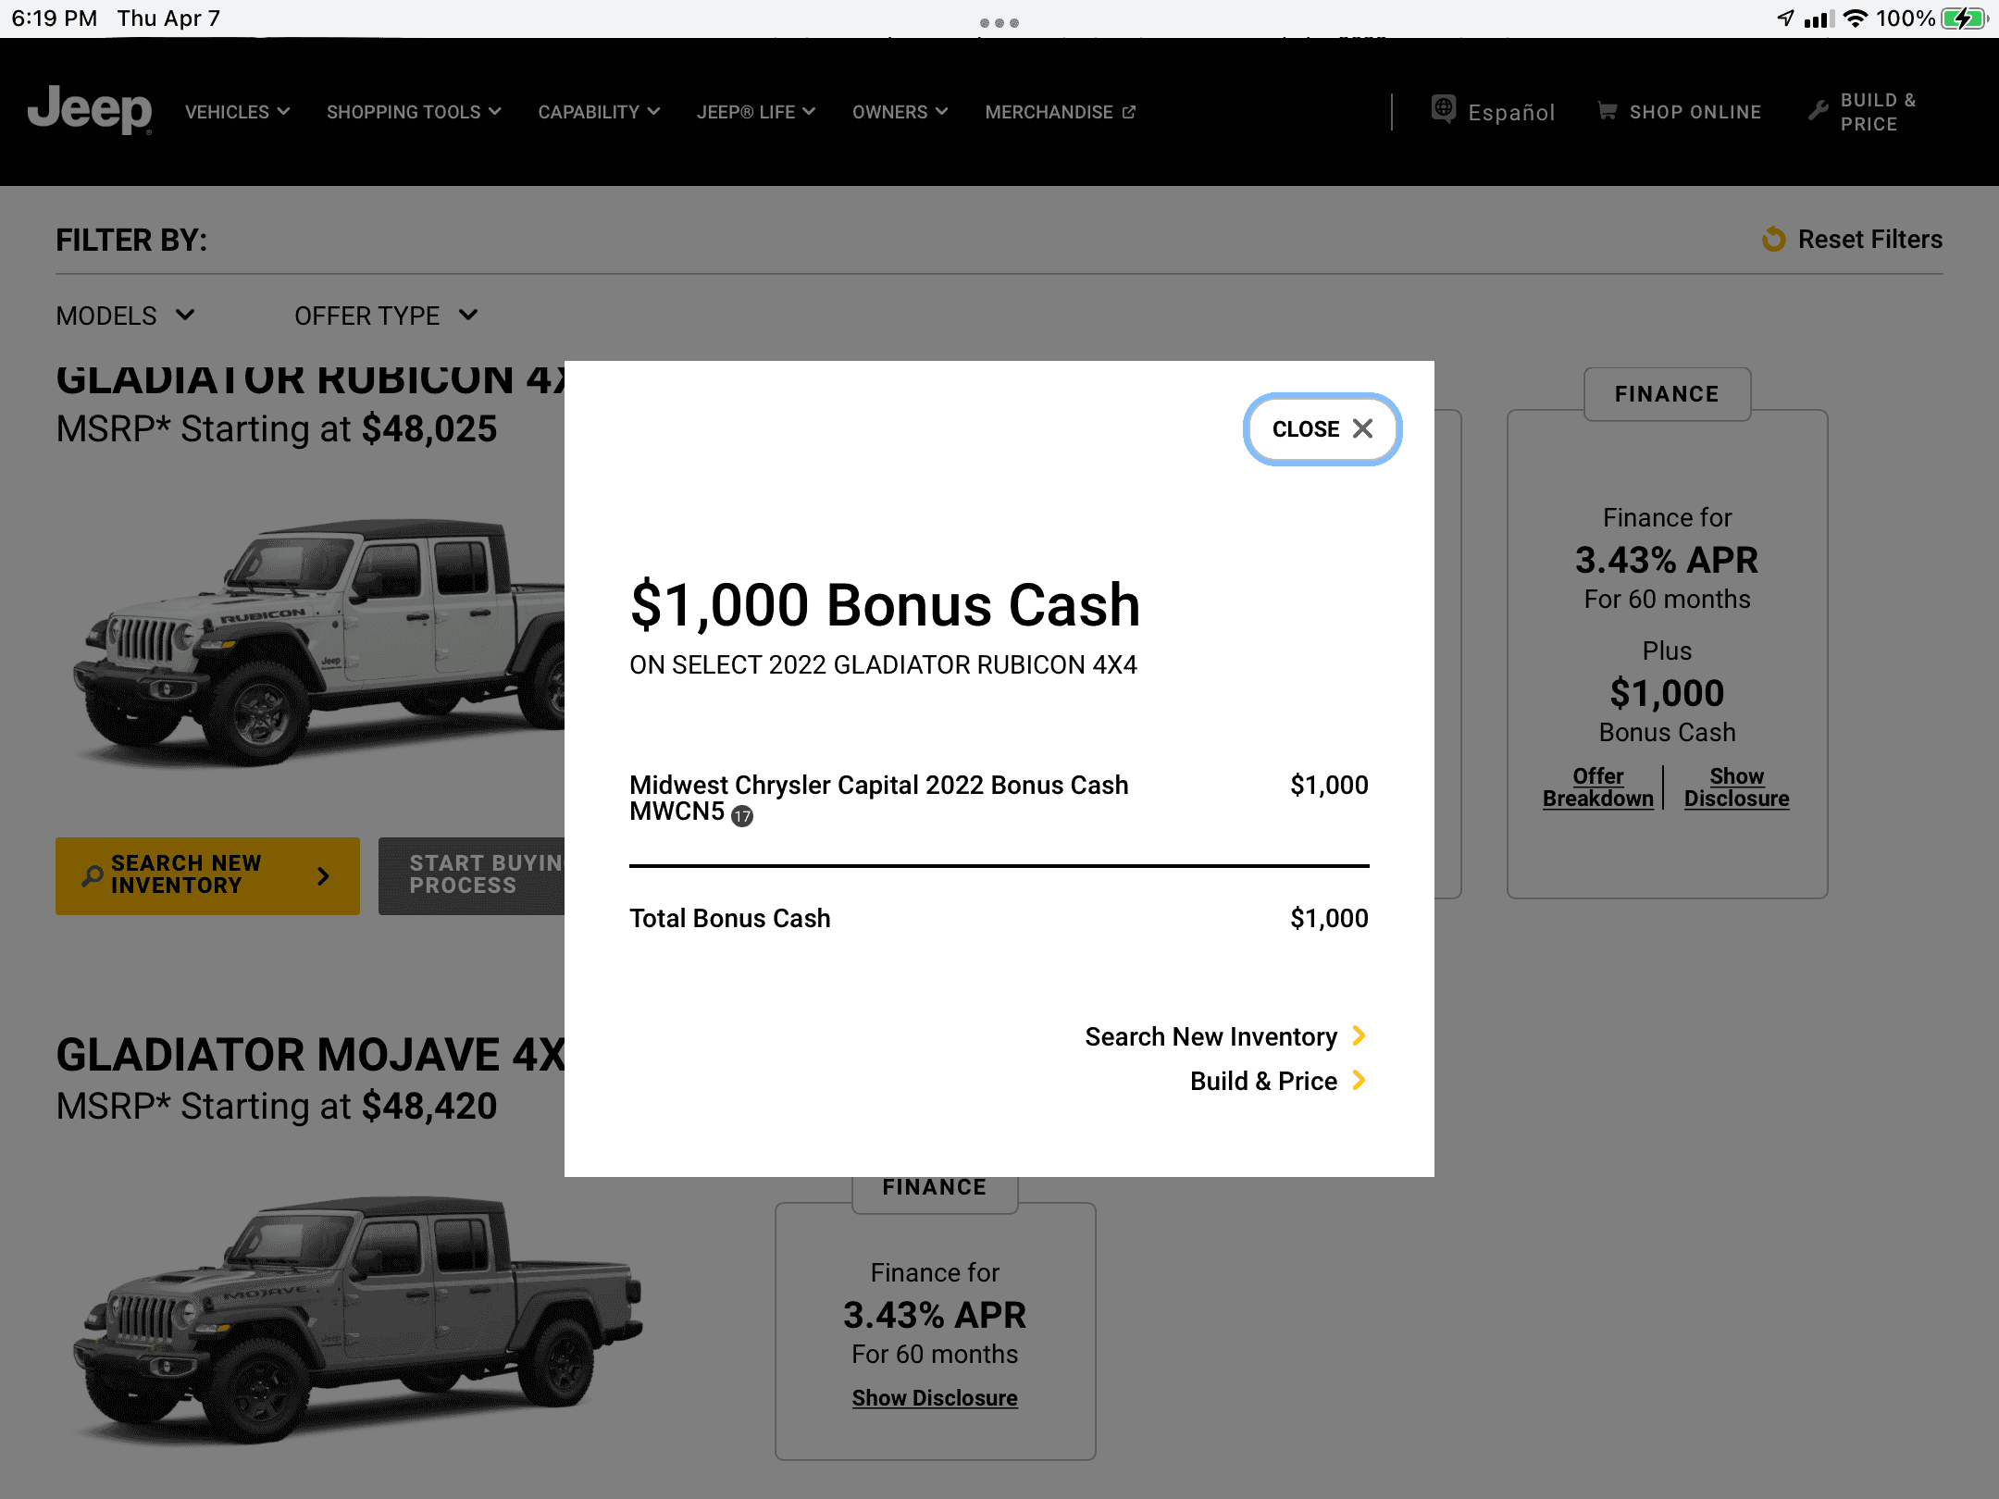Open the Vehicles menu

(x=238, y=112)
